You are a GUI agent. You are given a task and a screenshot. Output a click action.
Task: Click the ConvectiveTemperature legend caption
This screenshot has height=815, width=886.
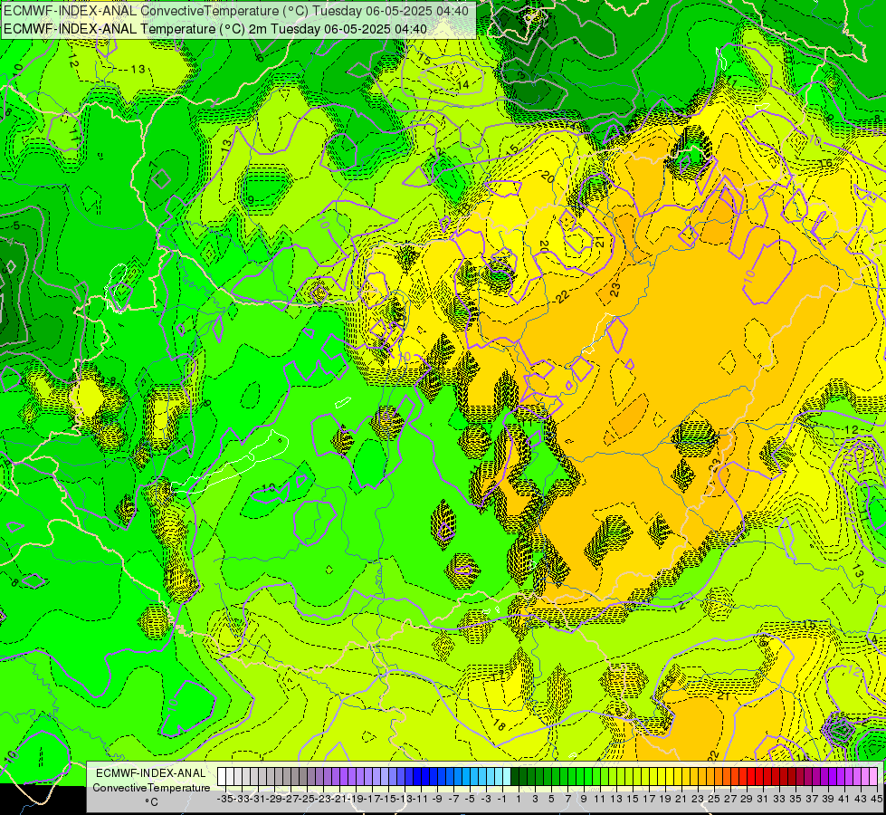[151, 788]
